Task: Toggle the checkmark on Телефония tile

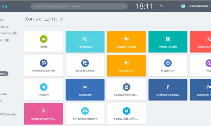Action: 69,50
